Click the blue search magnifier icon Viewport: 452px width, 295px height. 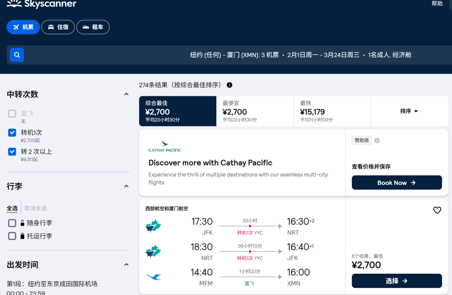click(17, 55)
